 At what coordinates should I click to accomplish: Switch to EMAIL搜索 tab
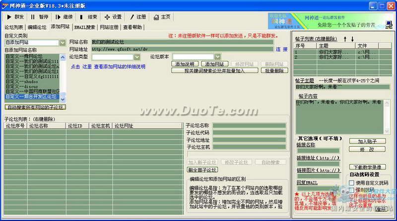(84, 27)
